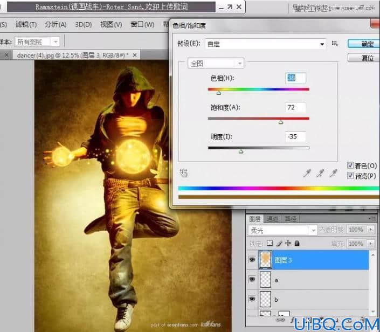
Task: Close the dancer (4).jpg document tab
Action: point(135,56)
